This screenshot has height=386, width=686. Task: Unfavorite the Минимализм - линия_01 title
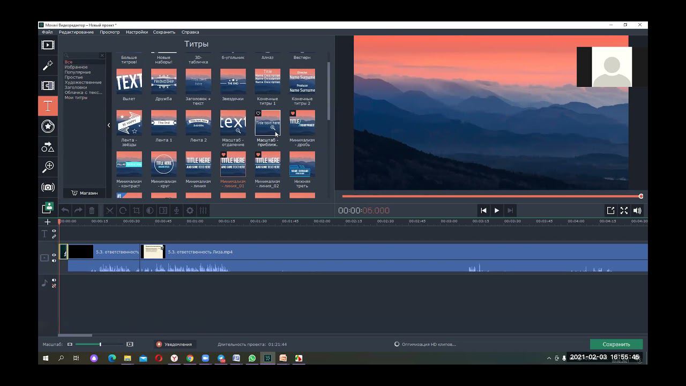(x=223, y=155)
